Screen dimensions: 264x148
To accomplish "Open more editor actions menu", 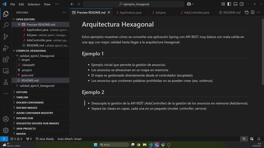I will click(259, 12).
